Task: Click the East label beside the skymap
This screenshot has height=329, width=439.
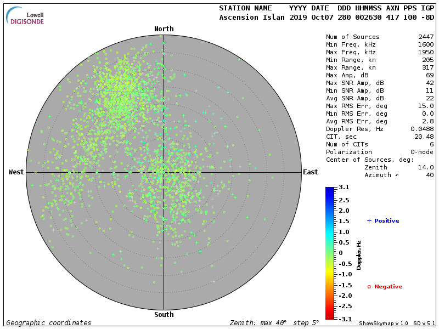Action: (x=310, y=172)
